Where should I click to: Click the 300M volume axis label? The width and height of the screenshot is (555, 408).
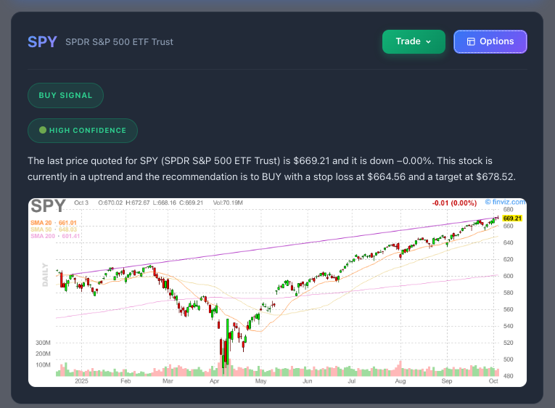[42, 342]
